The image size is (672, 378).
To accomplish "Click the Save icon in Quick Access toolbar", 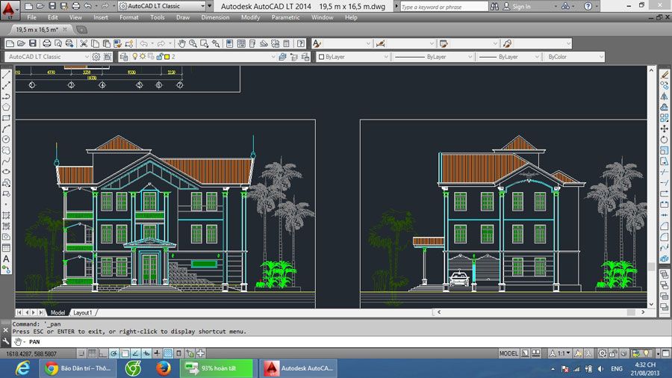I will pos(52,6).
